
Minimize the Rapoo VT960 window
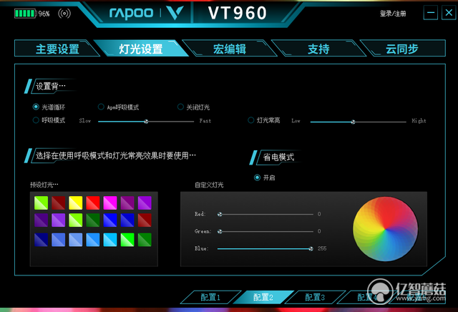tap(431, 13)
